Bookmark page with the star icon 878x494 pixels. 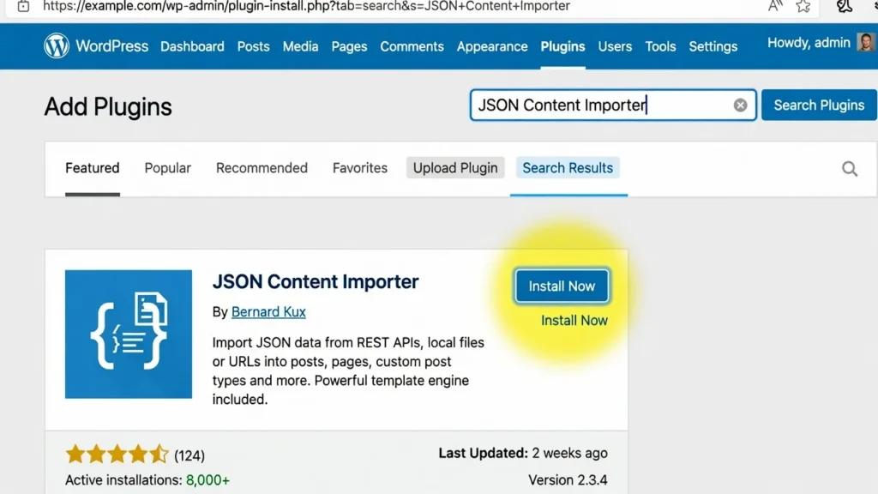point(803,6)
